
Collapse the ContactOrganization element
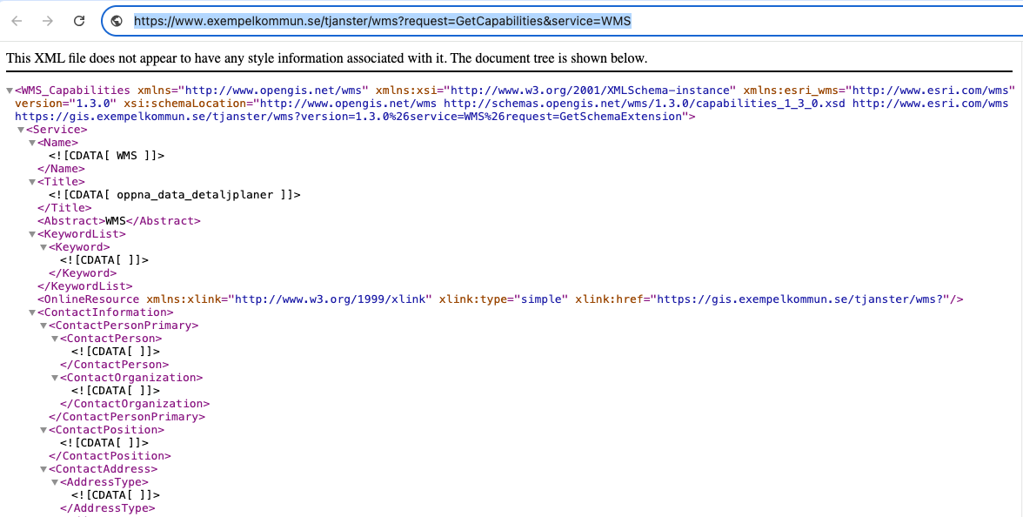55,378
